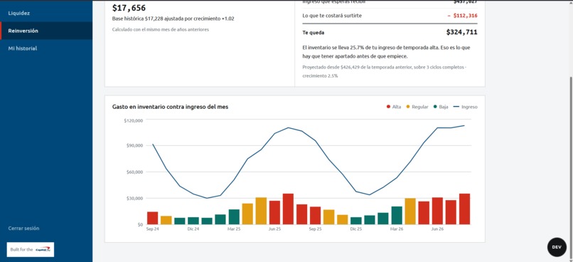Click the Cerrar sesión link
573x262 pixels.
pyautogui.click(x=23, y=229)
